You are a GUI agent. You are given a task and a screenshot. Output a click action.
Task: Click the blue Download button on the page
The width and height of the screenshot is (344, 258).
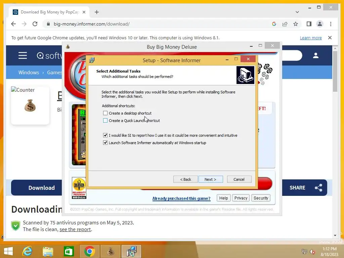[37, 187]
